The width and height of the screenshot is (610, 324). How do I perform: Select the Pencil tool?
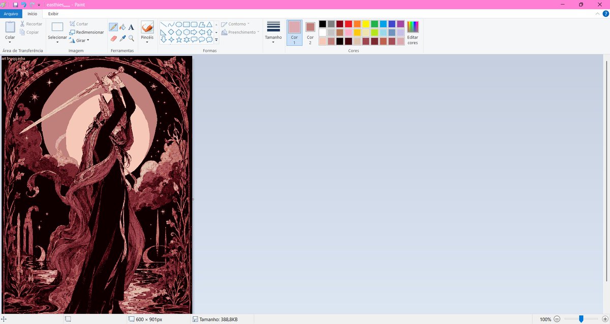(113, 27)
